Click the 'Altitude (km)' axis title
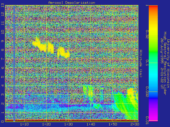 [x=141, y=63]
